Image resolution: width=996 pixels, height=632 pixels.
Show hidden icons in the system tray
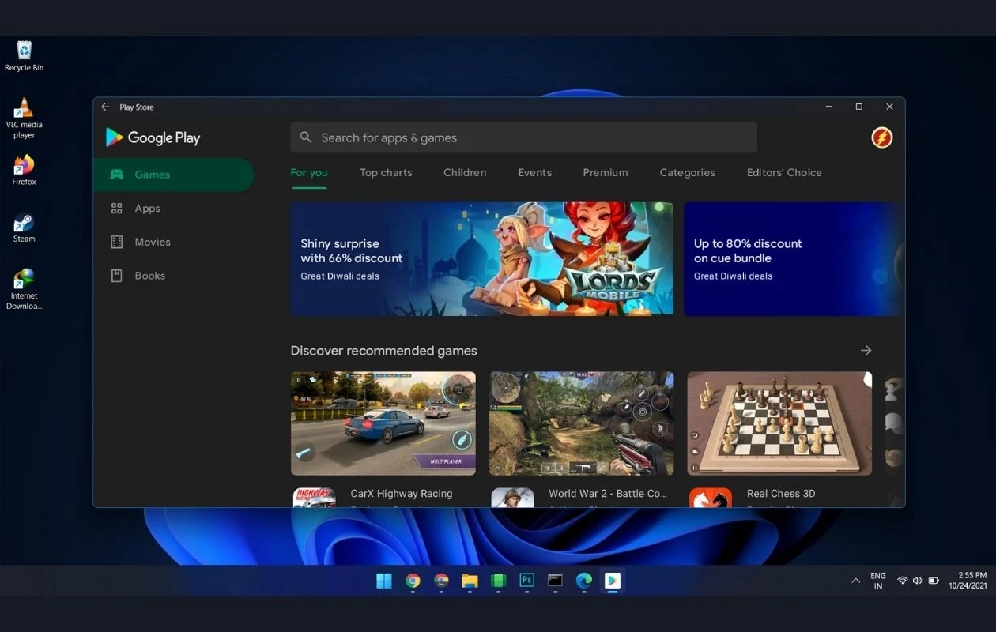click(855, 581)
